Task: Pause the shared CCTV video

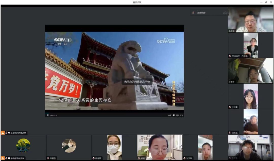Action: 47,115
